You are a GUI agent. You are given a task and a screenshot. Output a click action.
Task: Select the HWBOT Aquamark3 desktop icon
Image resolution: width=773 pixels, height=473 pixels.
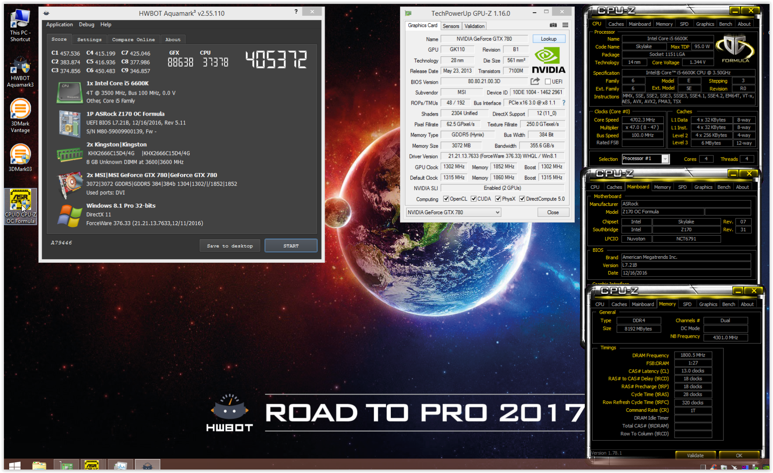click(x=20, y=71)
